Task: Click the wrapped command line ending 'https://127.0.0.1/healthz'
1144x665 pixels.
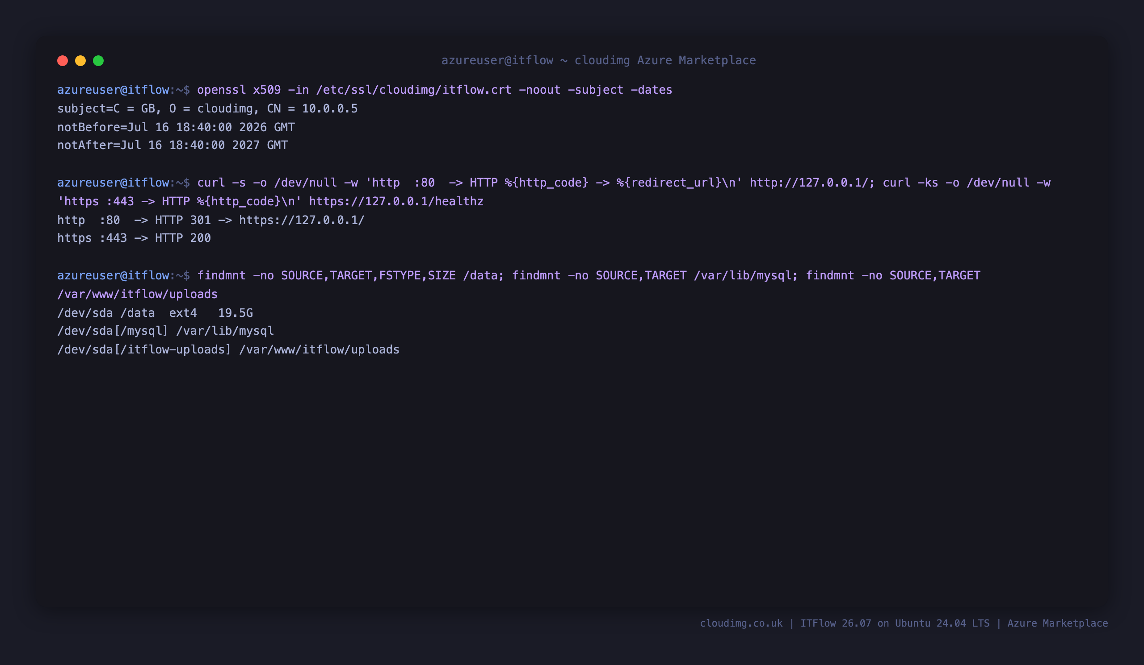Action: pyautogui.click(x=270, y=201)
